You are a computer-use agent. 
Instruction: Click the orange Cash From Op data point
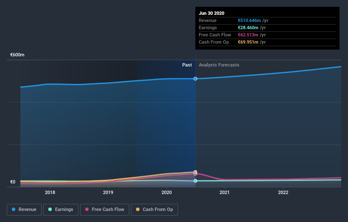(x=195, y=172)
